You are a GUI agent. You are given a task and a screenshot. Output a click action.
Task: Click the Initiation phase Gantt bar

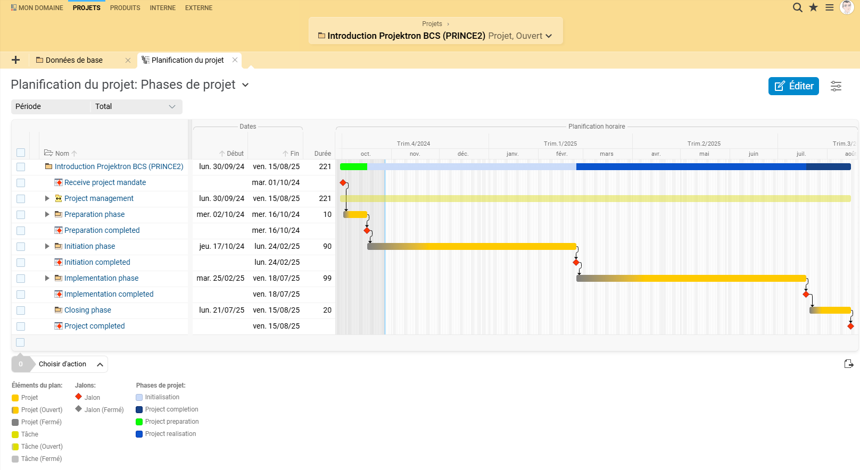point(472,246)
